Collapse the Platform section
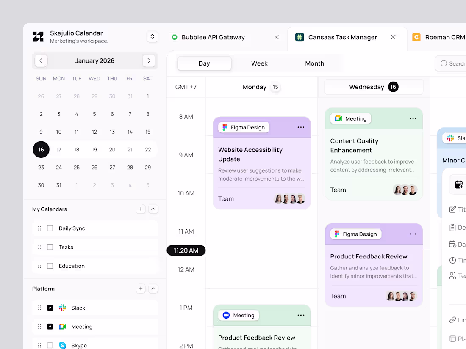 (x=153, y=289)
